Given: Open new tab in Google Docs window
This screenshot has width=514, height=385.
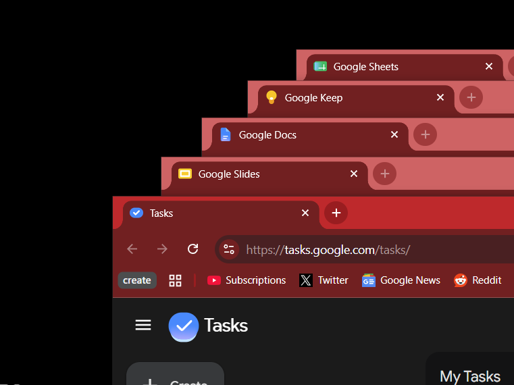Looking at the screenshot, I should click(425, 134).
